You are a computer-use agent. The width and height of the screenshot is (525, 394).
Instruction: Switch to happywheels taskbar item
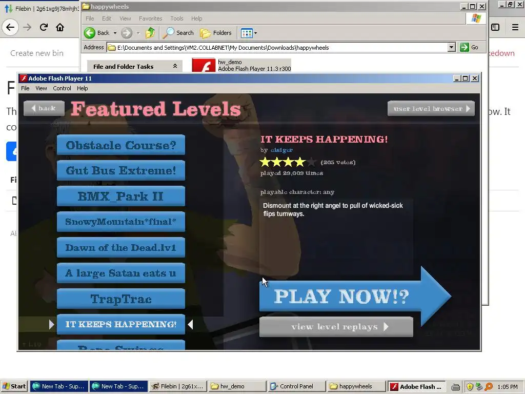[356, 386]
